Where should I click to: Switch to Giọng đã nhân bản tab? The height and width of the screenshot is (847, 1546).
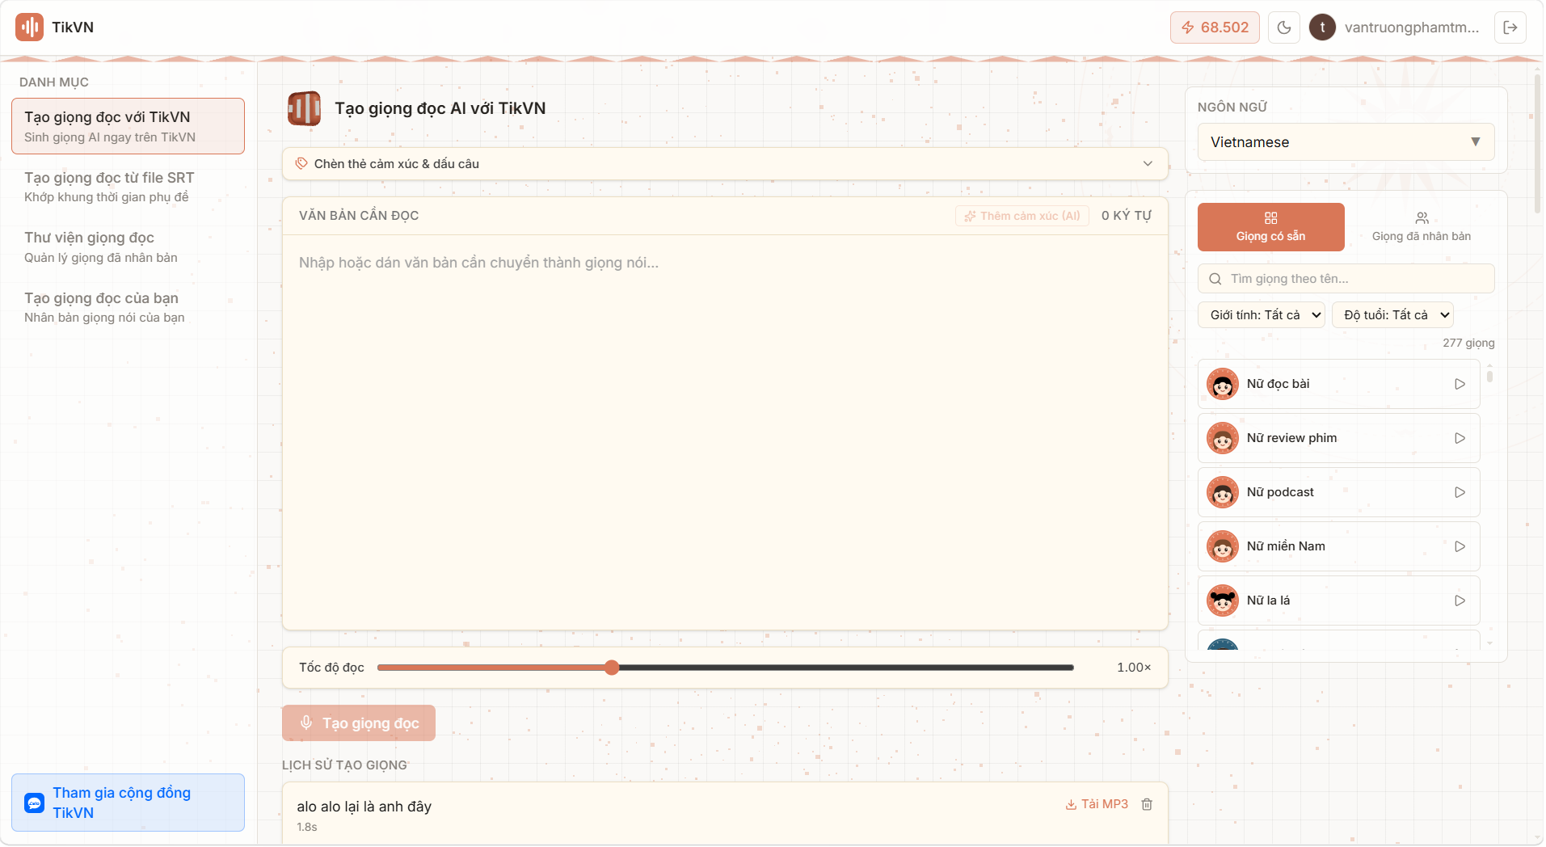point(1421,227)
